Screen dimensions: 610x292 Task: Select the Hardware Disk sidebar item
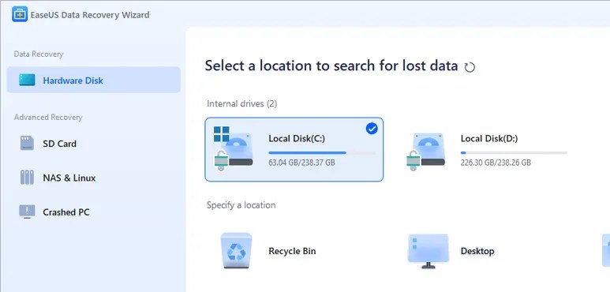(93, 80)
